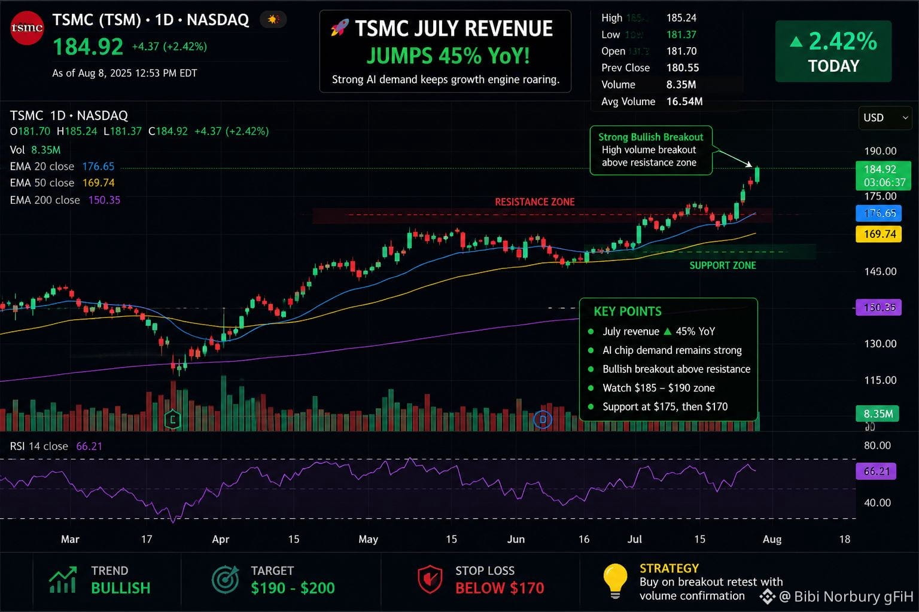Image resolution: width=919 pixels, height=612 pixels.
Task: Click the Jun label on the time axis
Action: pos(516,539)
